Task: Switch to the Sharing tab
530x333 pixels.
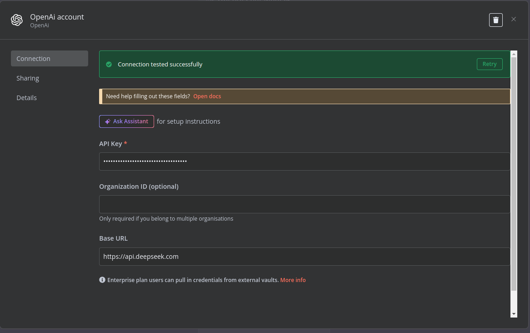Action: tap(28, 78)
